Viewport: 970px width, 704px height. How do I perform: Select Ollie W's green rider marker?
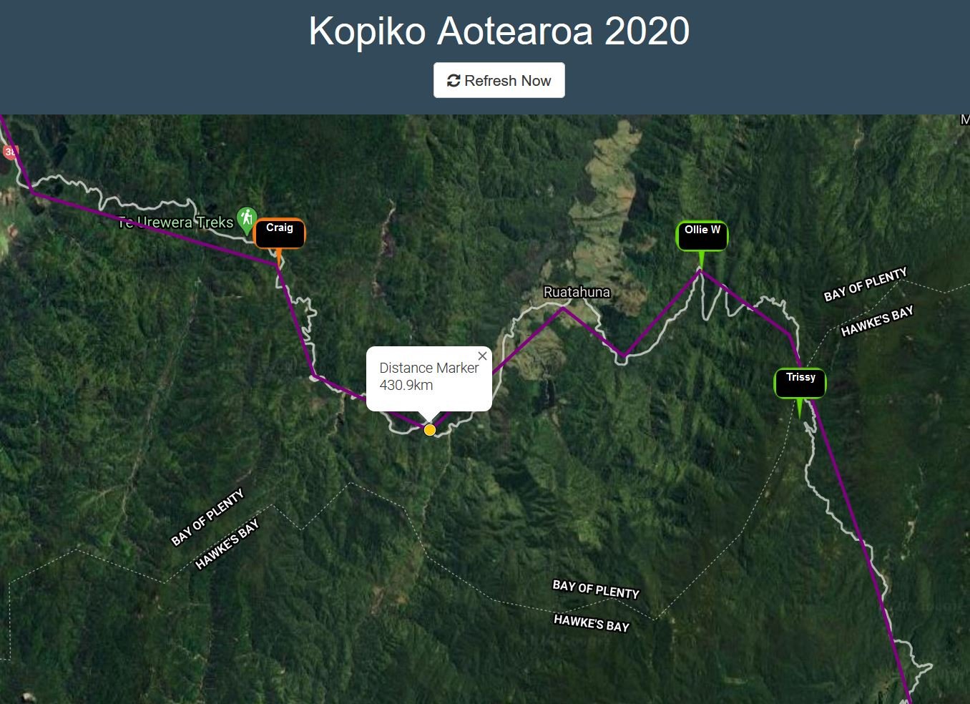click(x=702, y=236)
